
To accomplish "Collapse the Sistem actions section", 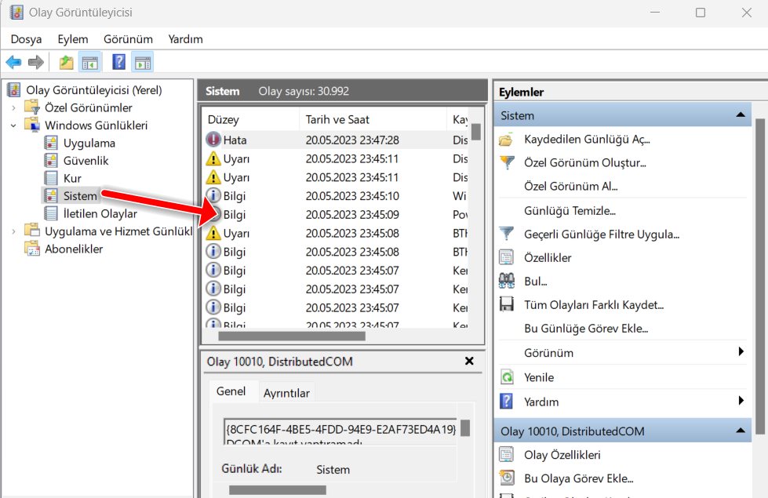I will 740,115.
